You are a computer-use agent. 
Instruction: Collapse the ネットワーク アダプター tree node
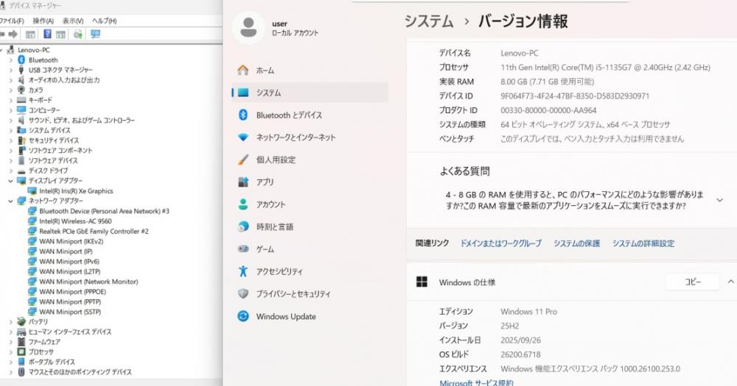point(10,201)
